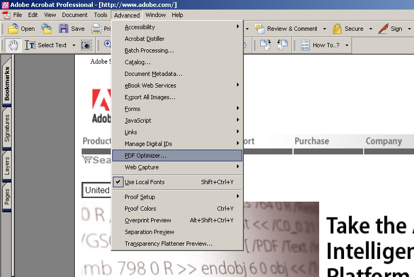Switch to the Layers side tab
This screenshot has width=414, height=277.
(x=7, y=166)
